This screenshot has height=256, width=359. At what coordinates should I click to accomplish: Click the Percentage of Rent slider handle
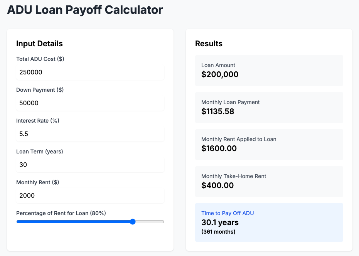pos(133,222)
